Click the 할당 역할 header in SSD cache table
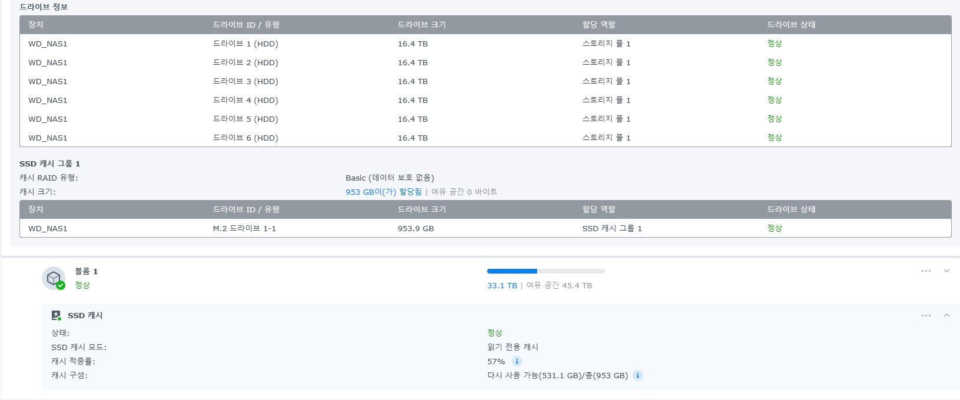The height and width of the screenshot is (400, 960). coord(598,209)
